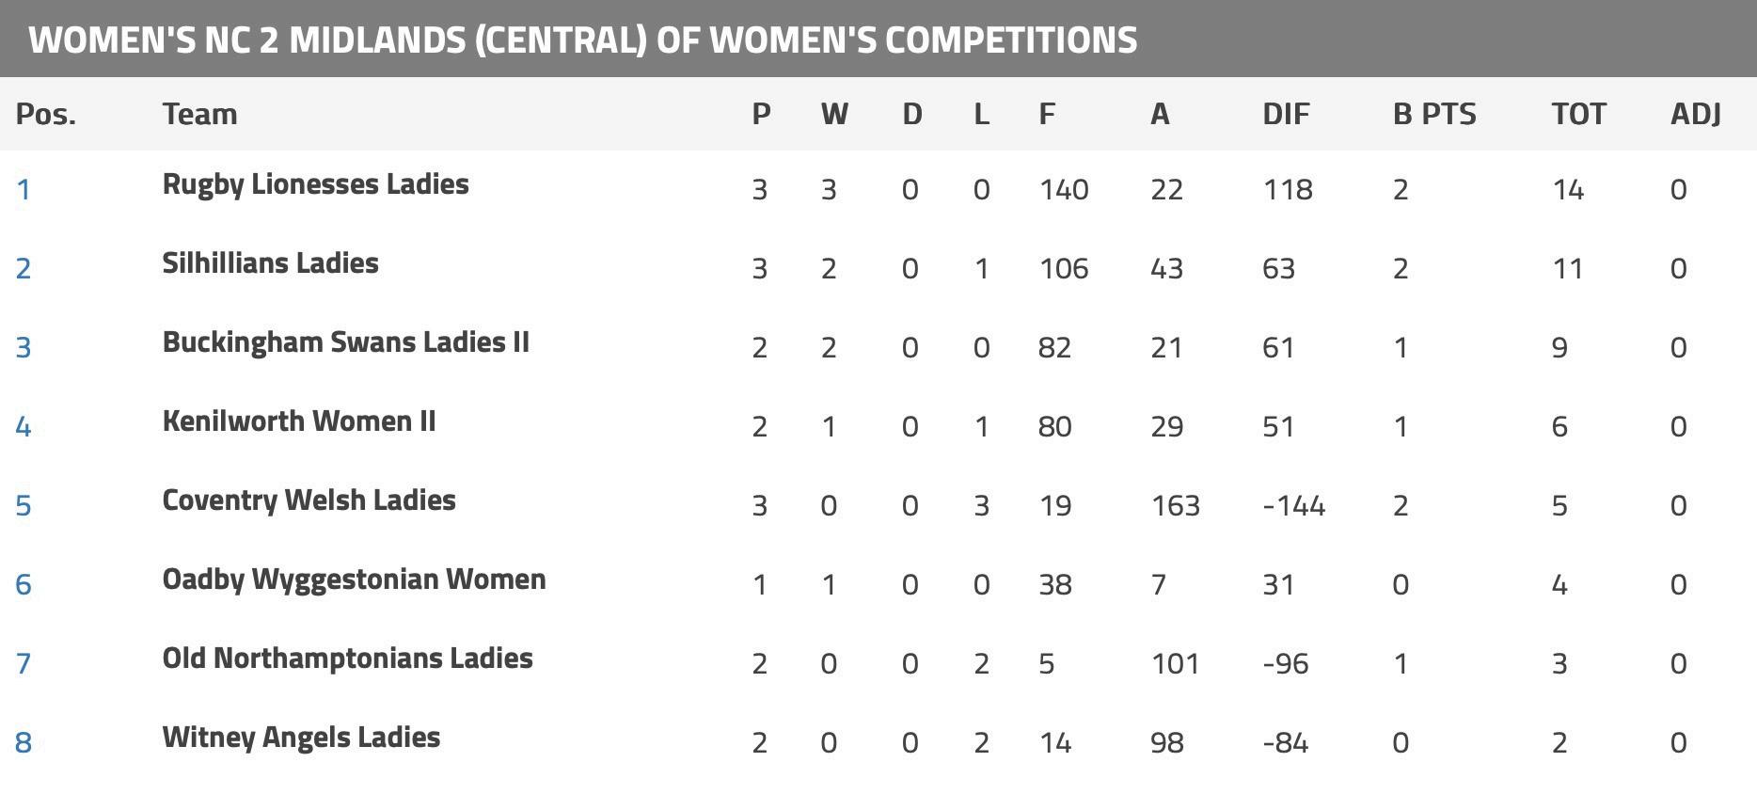Click Rugby Lionesses total points value 14
1757x794 pixels.
[1568, 190]
